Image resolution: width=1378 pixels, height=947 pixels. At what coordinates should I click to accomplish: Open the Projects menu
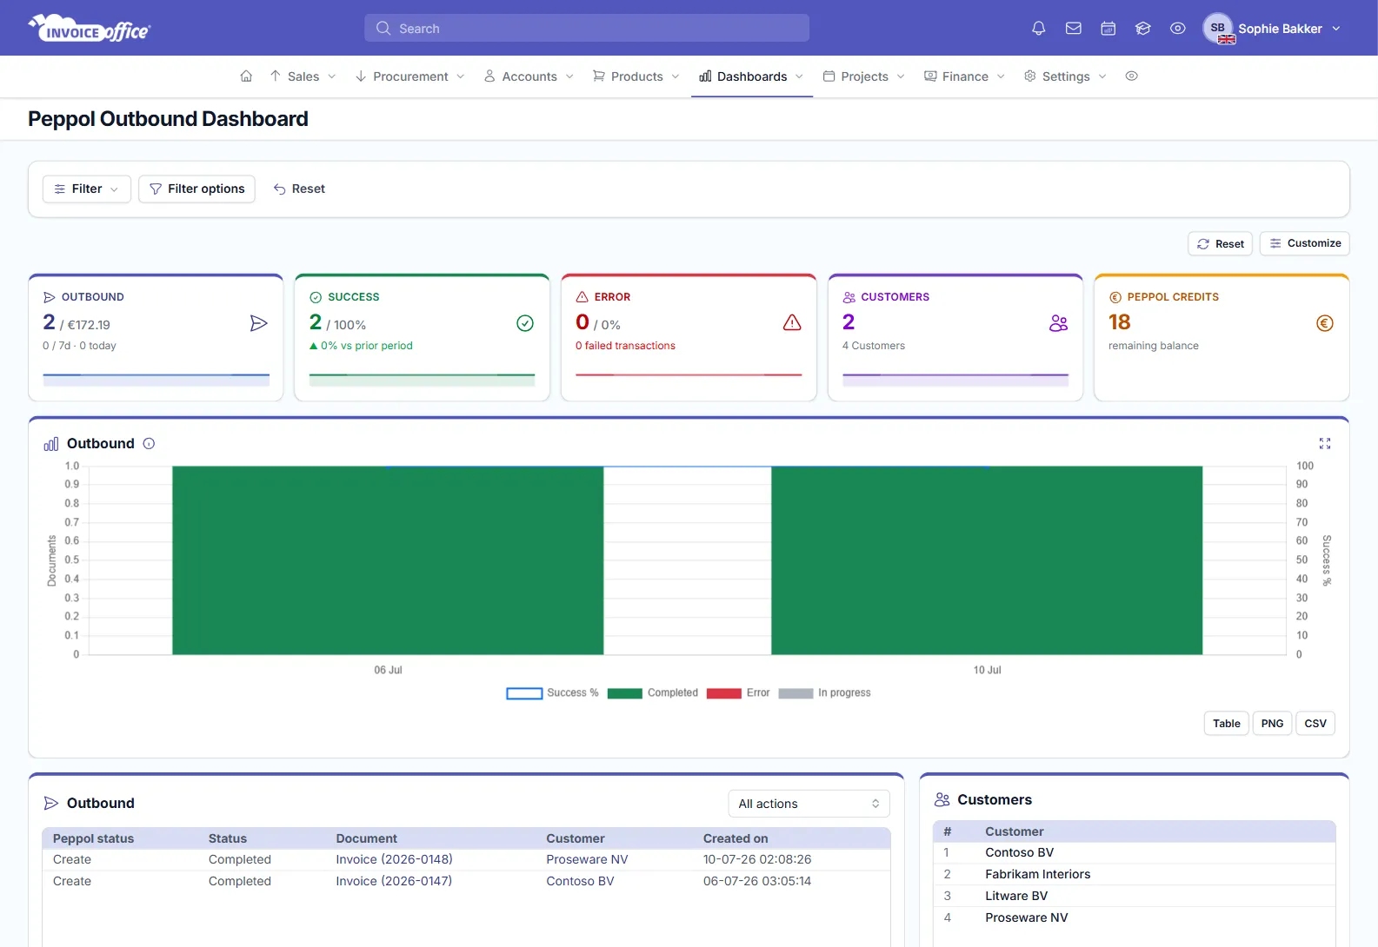pyautogui.click(x=864, y=76)
